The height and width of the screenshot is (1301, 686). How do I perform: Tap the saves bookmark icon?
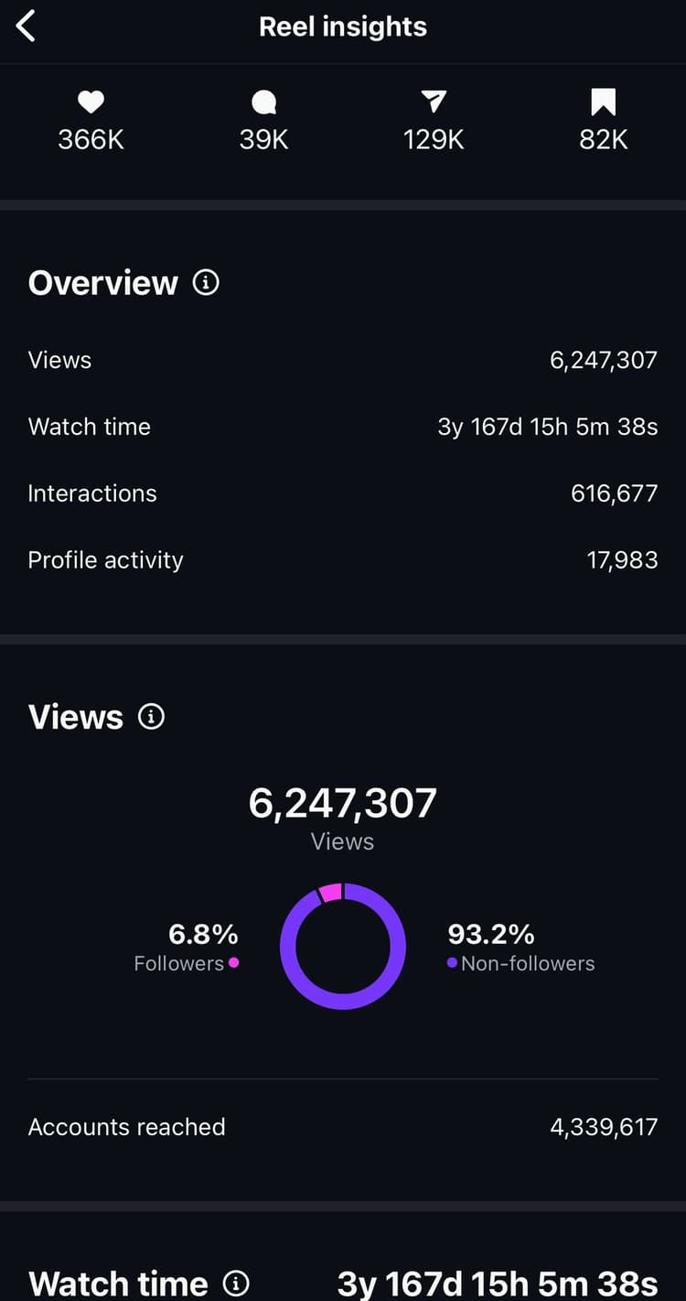click(603, 103)
